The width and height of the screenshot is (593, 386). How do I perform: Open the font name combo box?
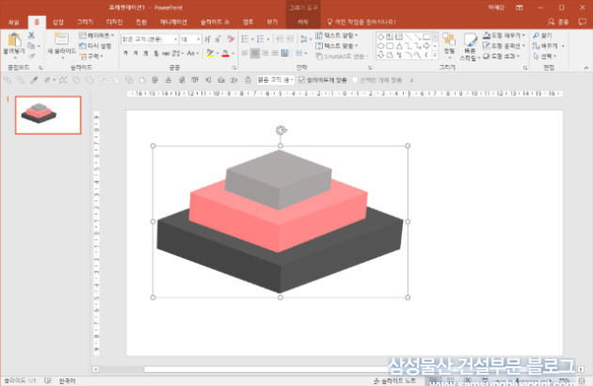coord(150,40)
